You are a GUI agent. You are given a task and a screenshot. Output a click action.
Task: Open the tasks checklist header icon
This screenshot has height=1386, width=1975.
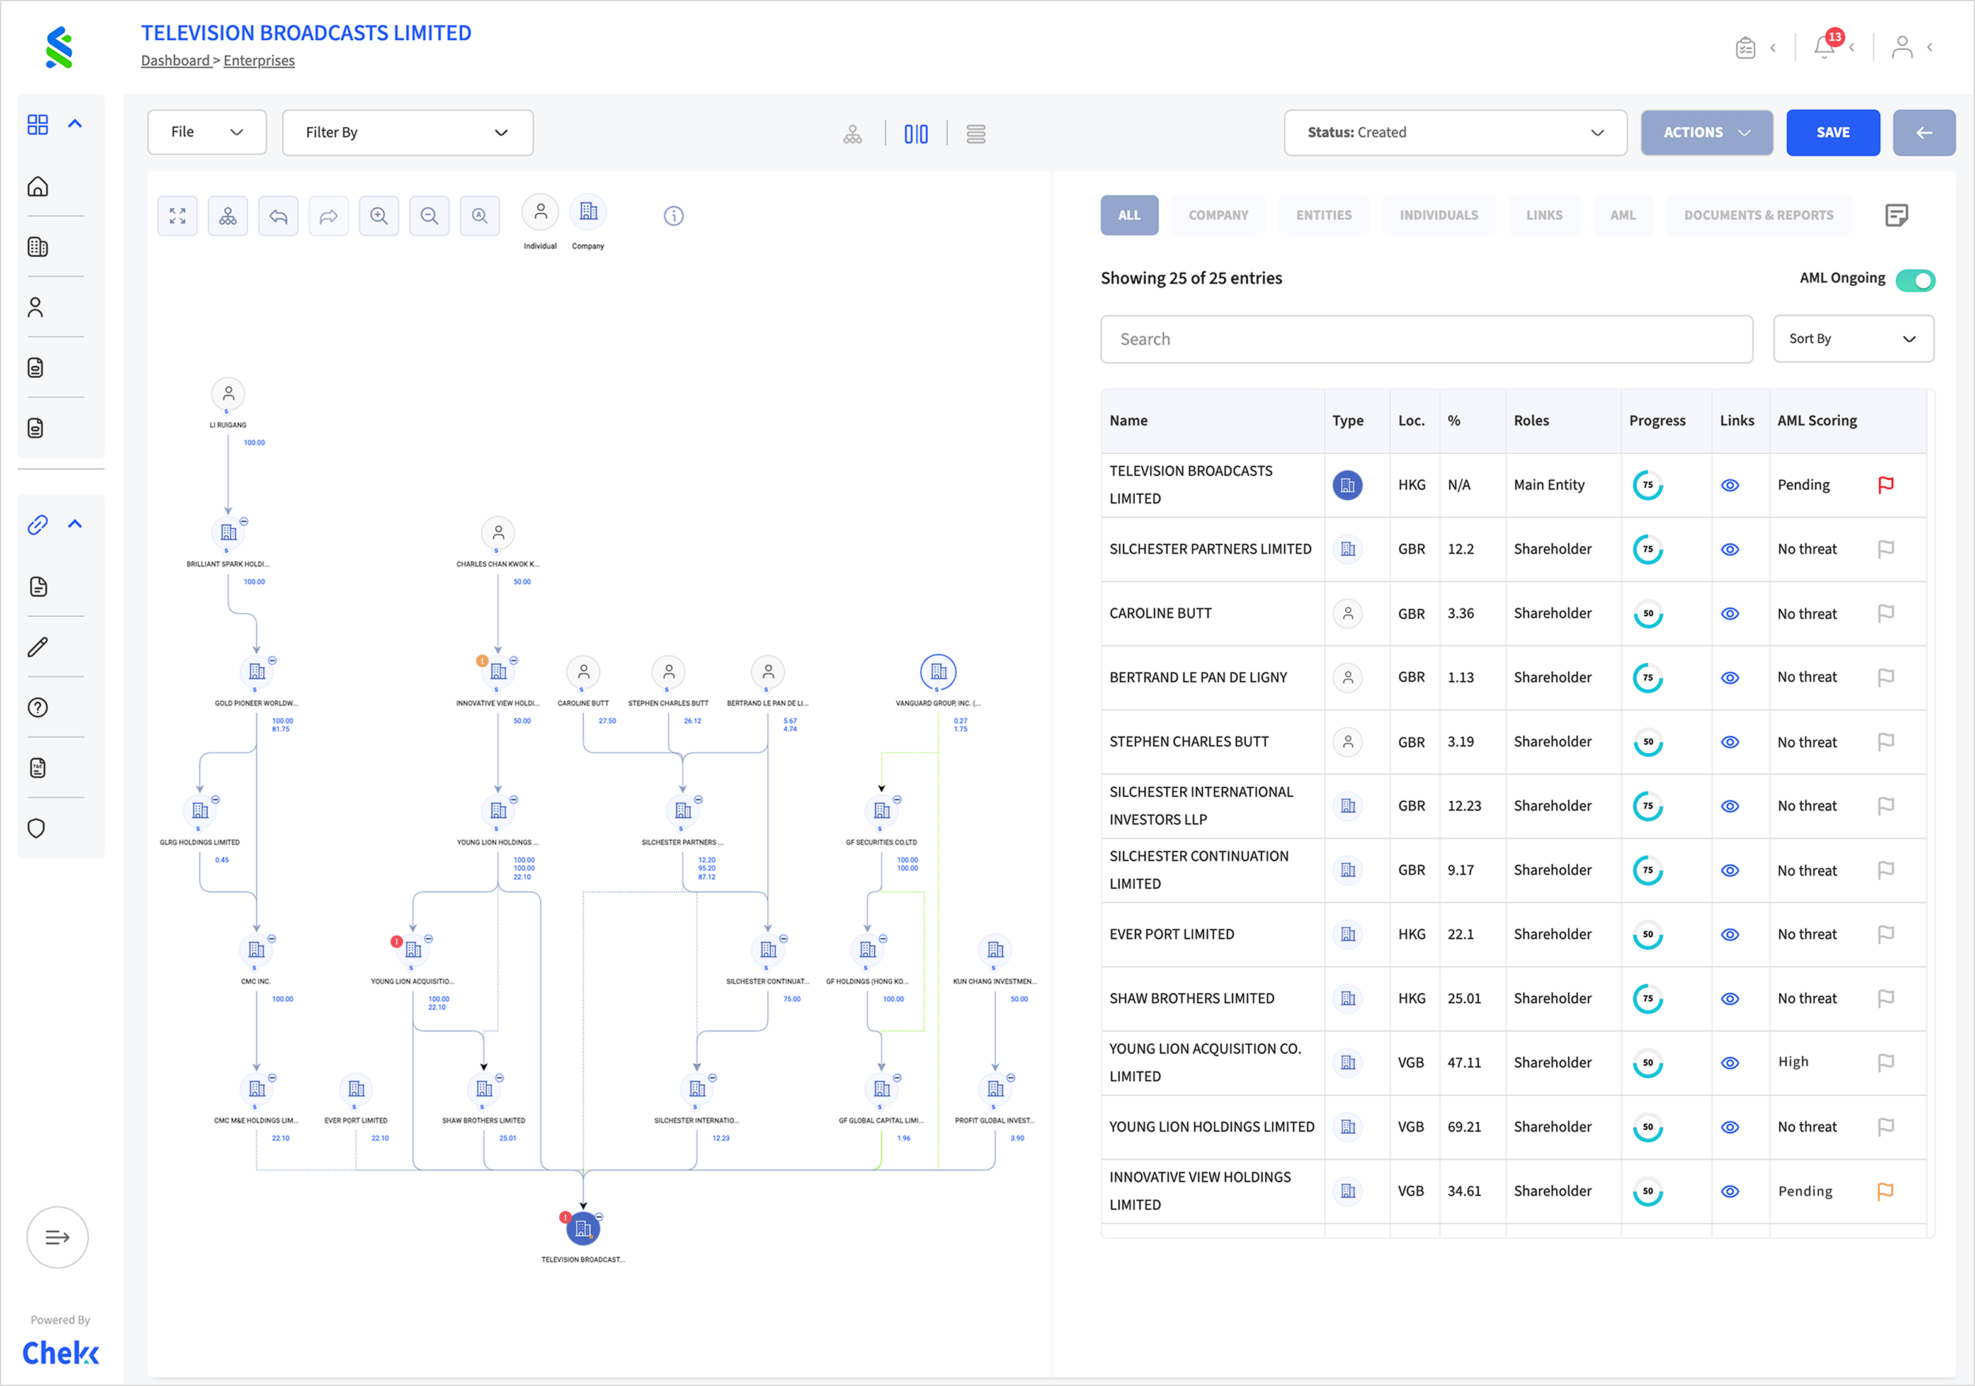click(1745, 47)
